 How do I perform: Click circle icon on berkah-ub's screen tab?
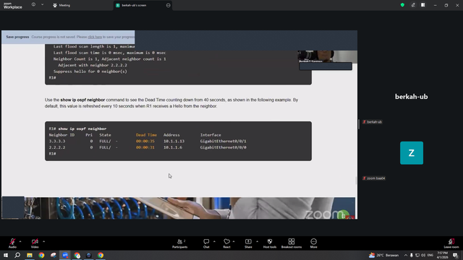pos(169,5)
